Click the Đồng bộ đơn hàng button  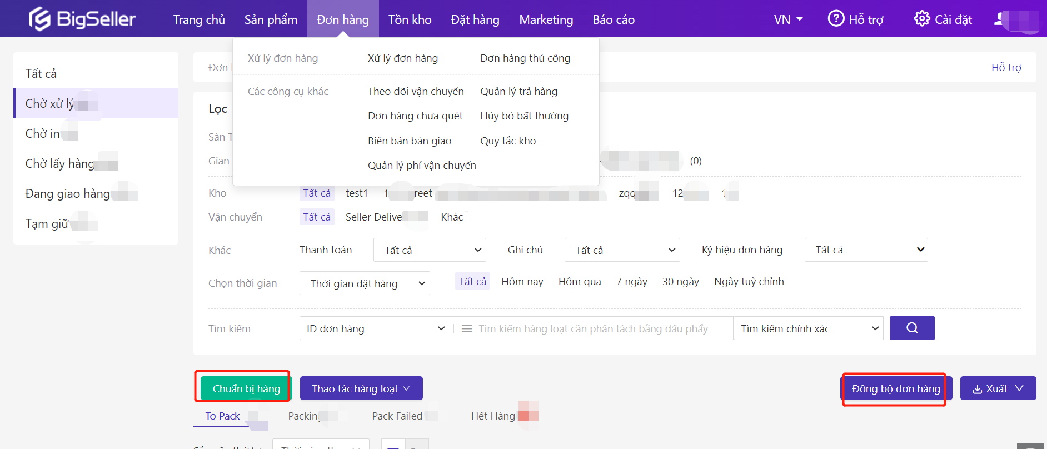[895, 388]
